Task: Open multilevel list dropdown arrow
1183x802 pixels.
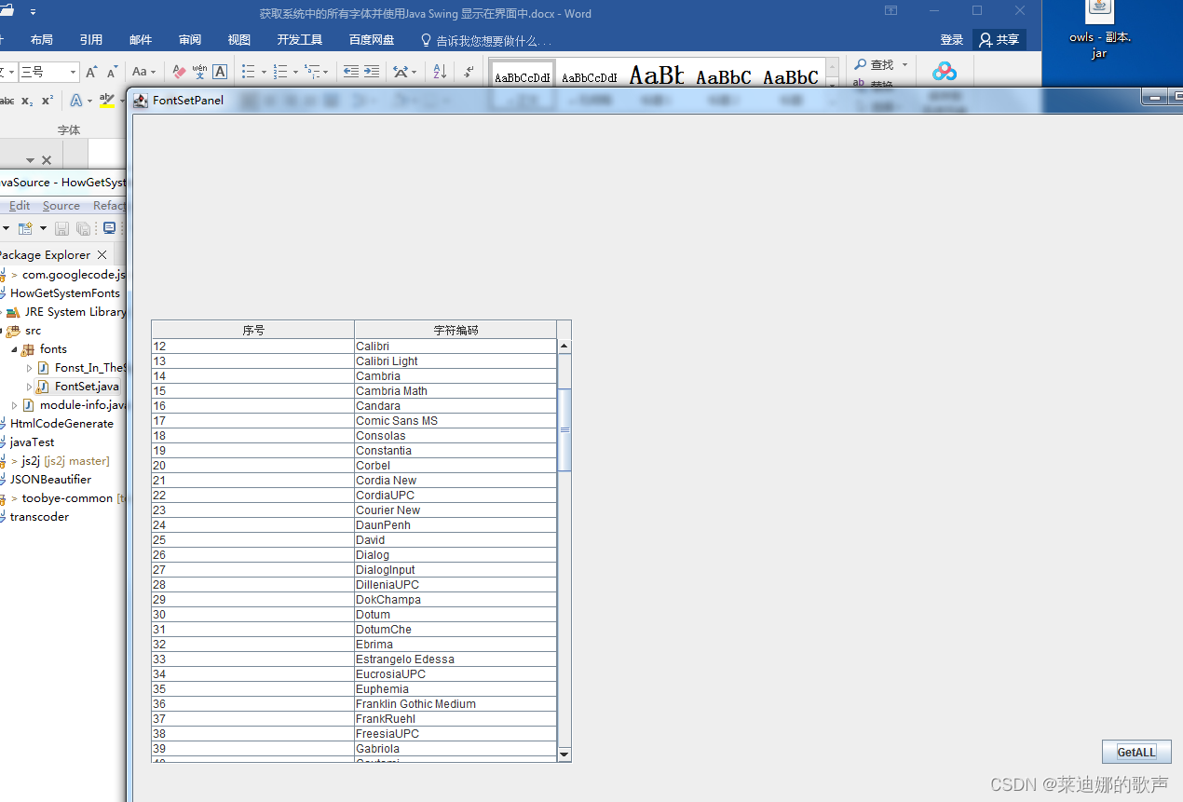Action: click(x=327, y=72)
